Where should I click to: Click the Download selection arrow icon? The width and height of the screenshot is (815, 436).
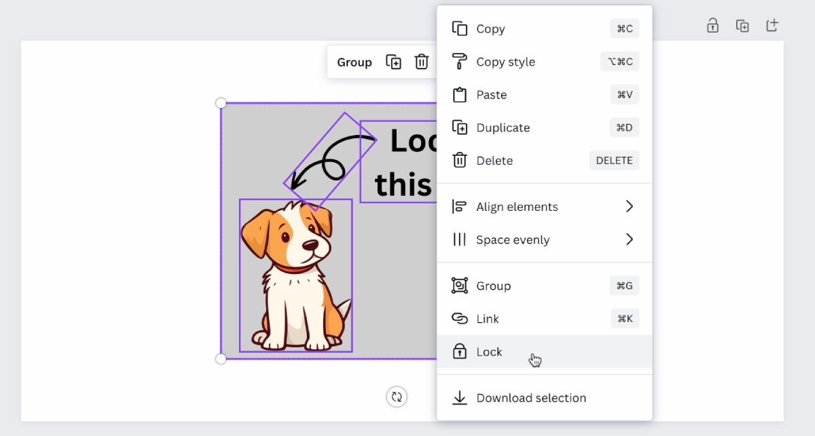[x=460, y=398]
